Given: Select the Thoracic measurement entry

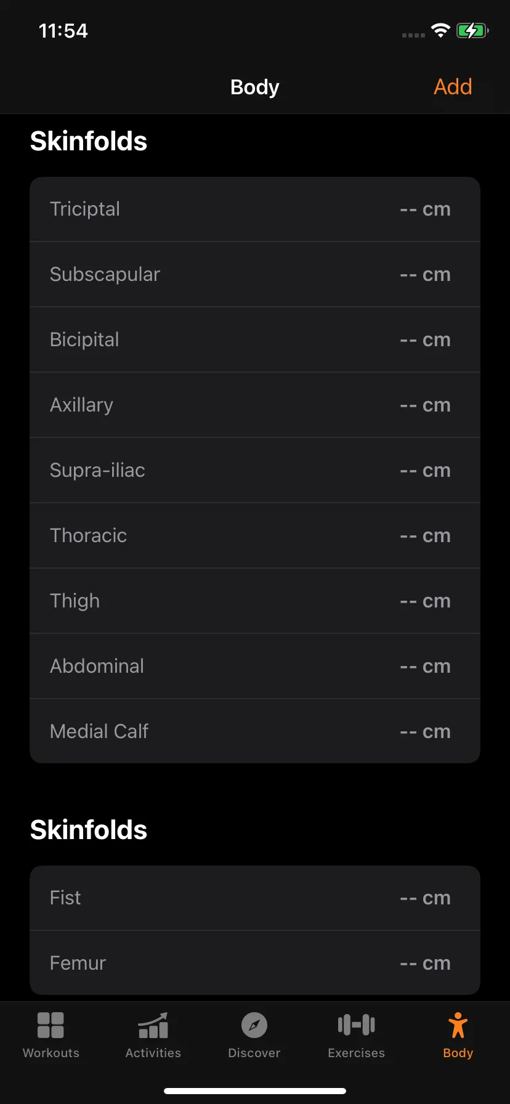Looking at the screenshot, I should point(255,535).
